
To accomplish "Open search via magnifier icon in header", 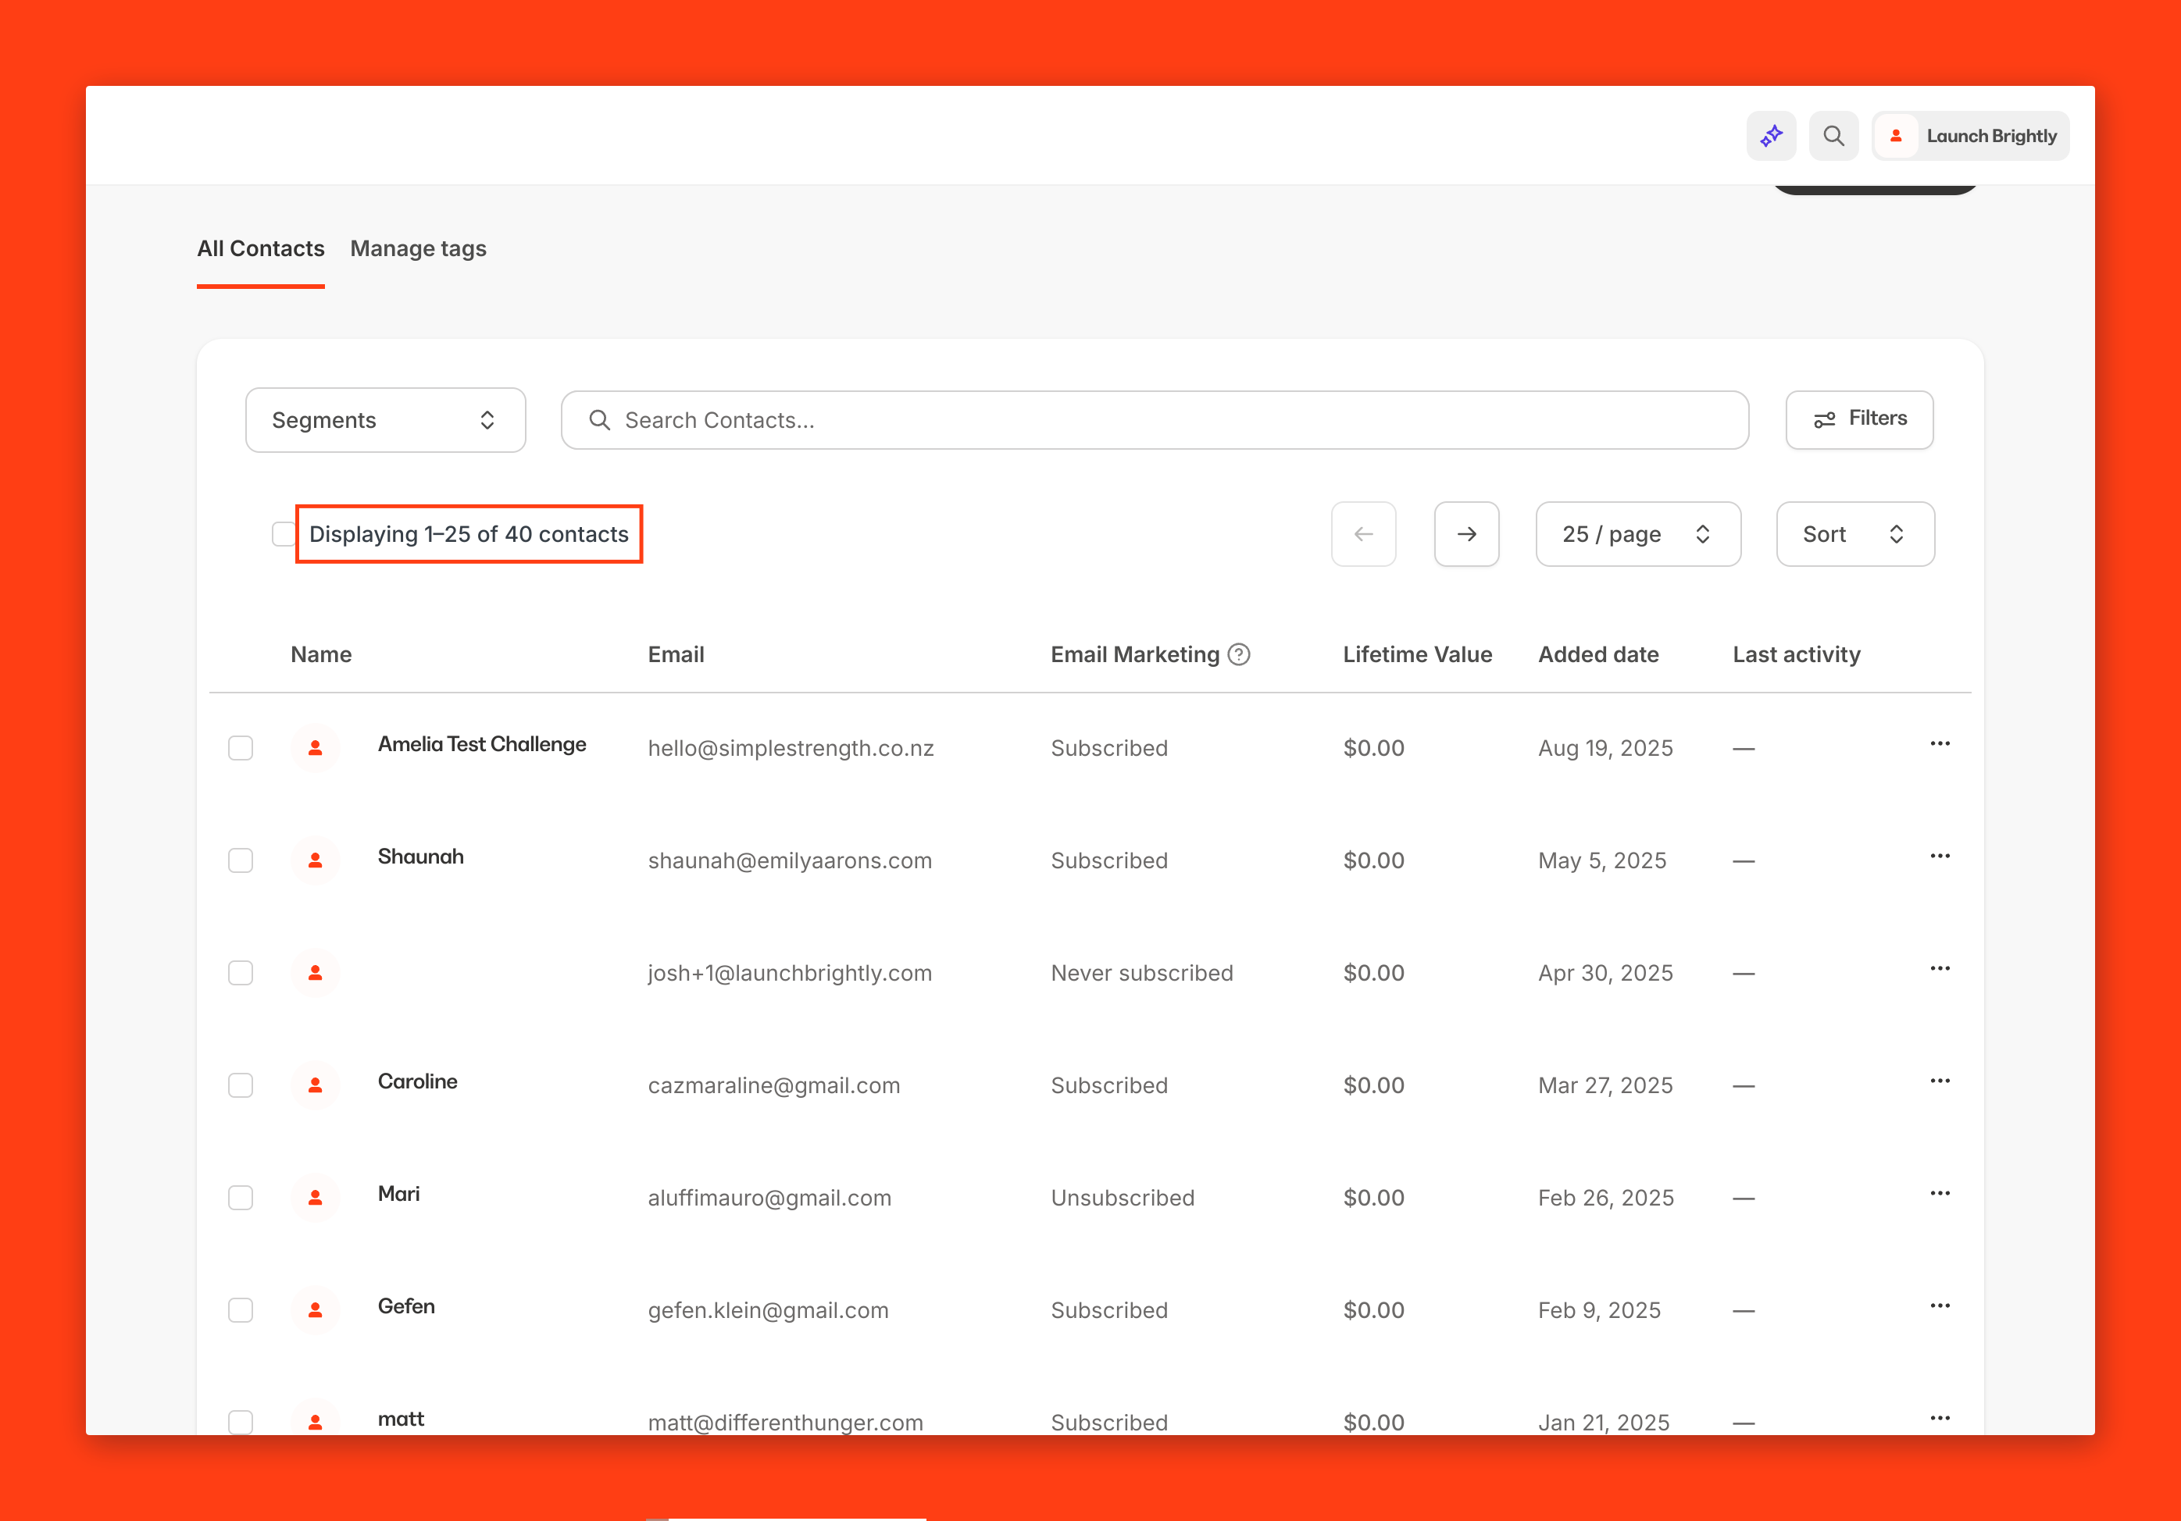I will point(1833,136).
